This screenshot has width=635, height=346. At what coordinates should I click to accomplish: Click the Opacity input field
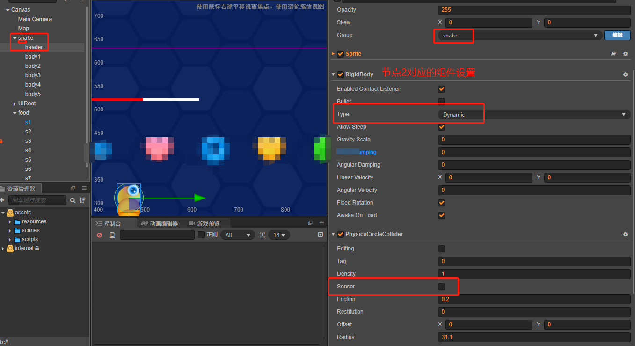pos(534,10)
